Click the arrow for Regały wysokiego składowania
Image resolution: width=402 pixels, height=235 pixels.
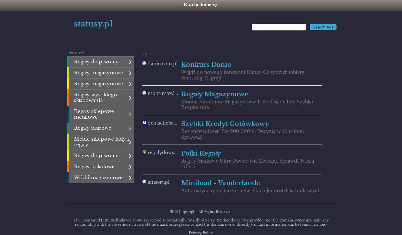click(130, 98)
